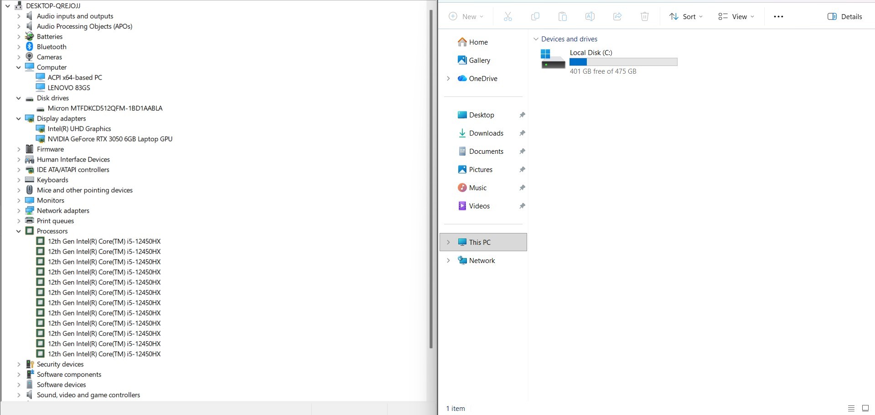
Task: Switch to details list view icon
Action: (x=851, y=408)
